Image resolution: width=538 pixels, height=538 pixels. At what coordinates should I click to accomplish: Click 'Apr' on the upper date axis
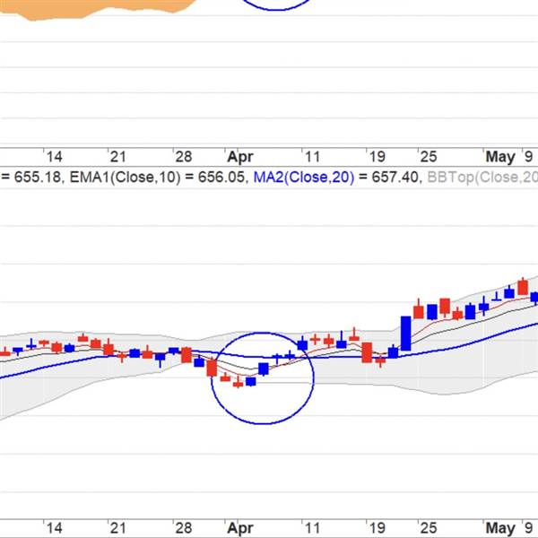(240, 157)
